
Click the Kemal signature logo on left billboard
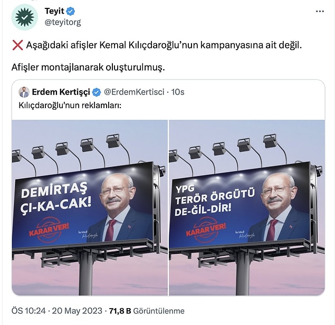pos(88,234)
